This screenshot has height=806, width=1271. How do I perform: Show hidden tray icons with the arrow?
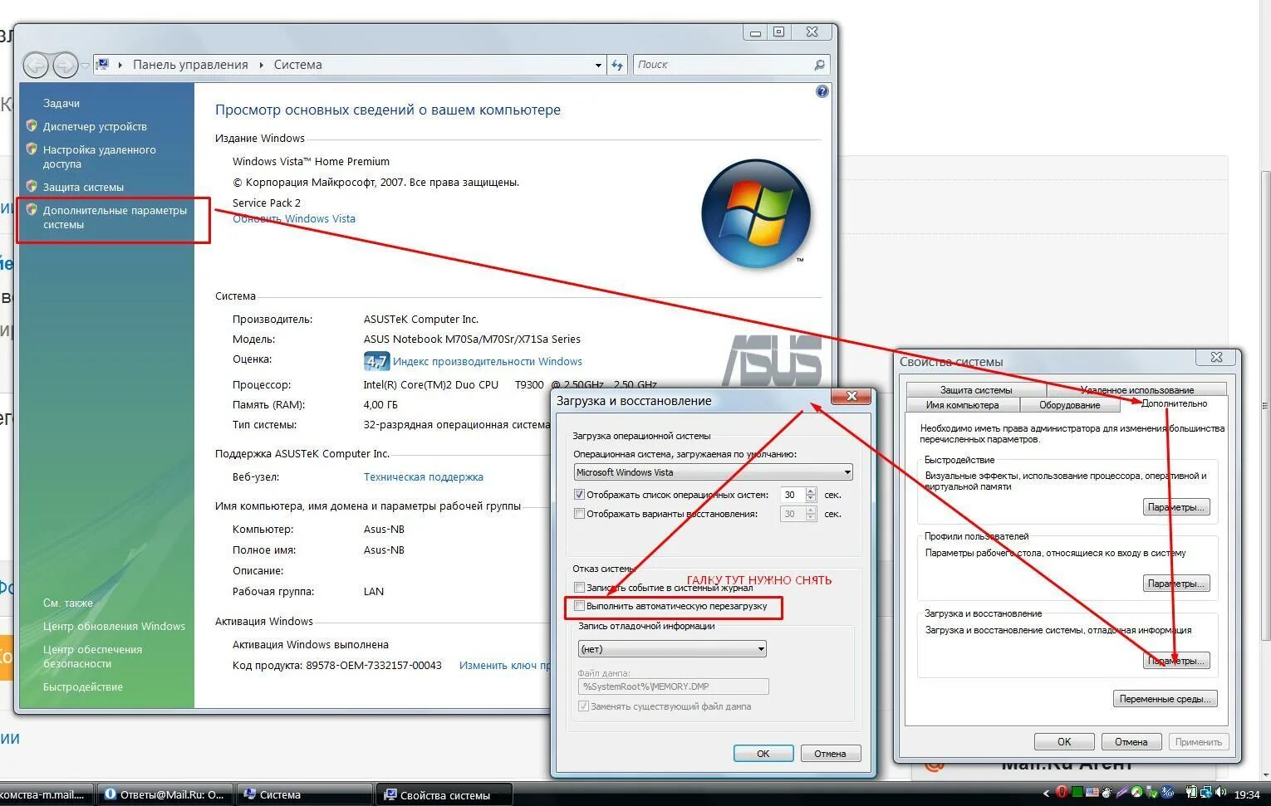(1046, 794)
